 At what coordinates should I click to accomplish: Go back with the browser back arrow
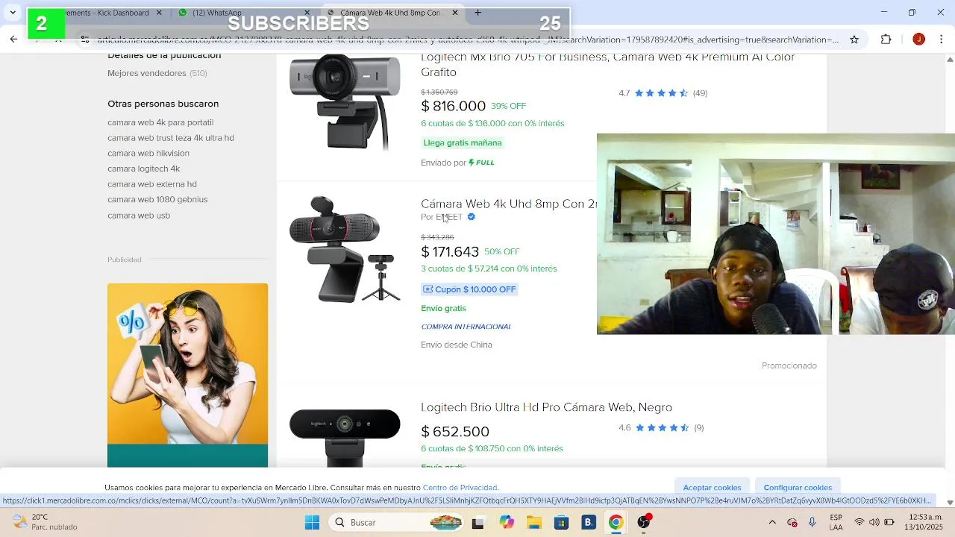coord(13,40)
